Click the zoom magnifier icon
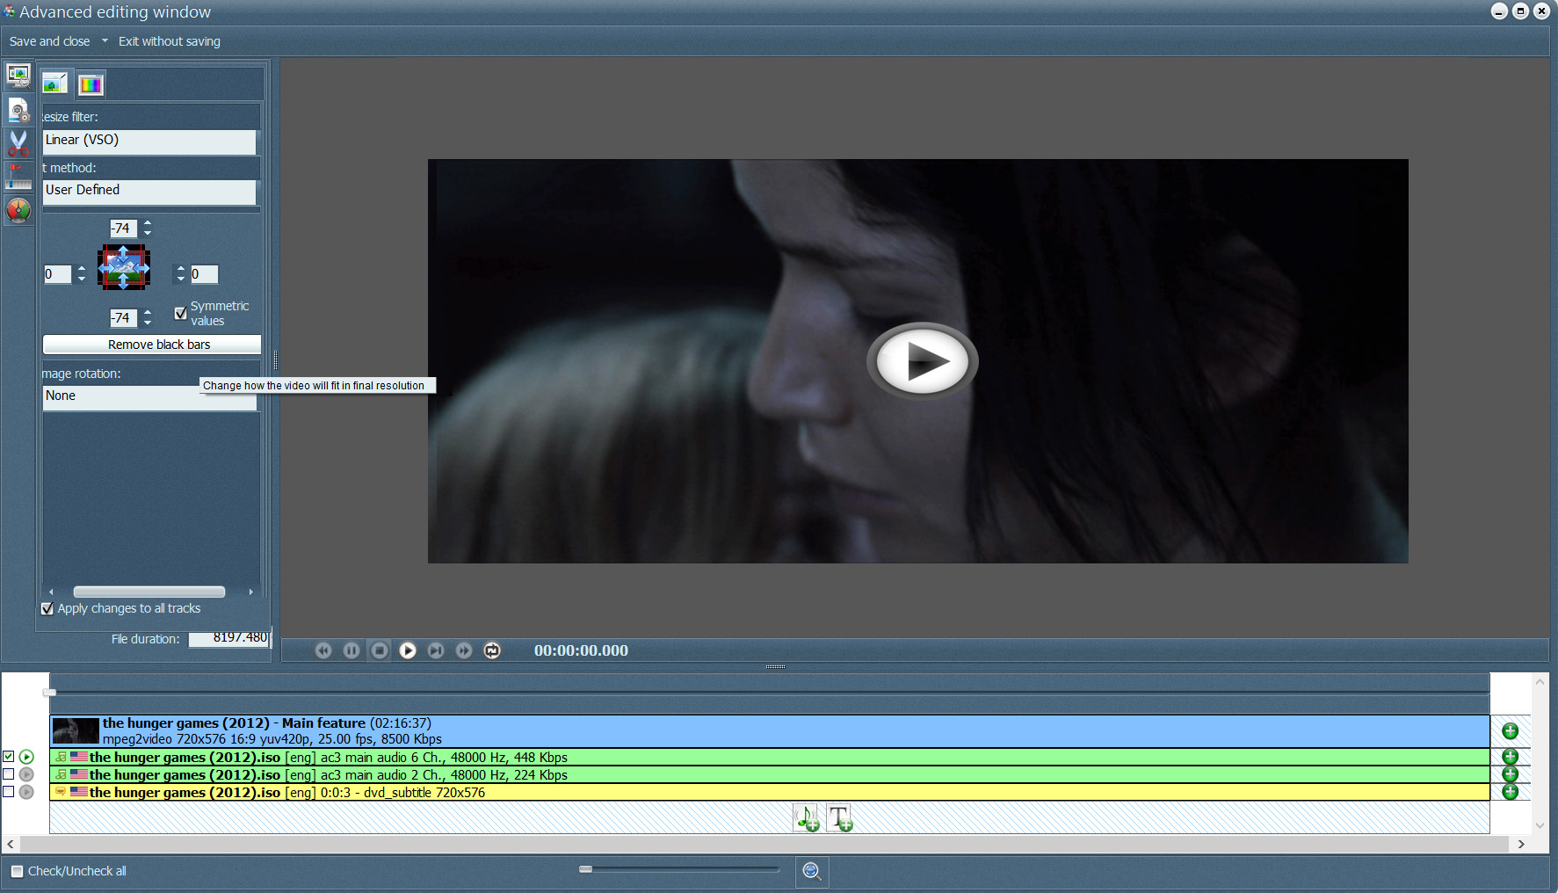 (812, 871)
